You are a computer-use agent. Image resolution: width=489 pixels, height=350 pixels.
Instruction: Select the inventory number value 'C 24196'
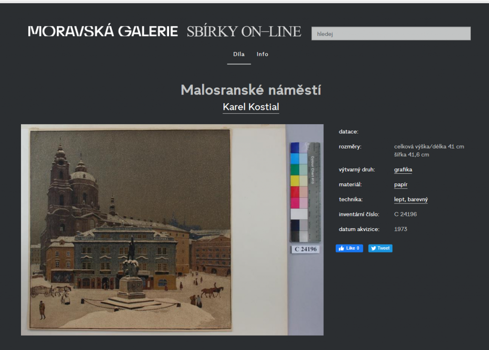(405, 214)
